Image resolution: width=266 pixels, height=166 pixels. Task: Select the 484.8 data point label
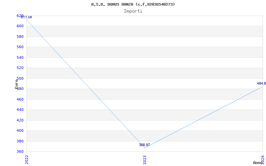coord(261,83)
